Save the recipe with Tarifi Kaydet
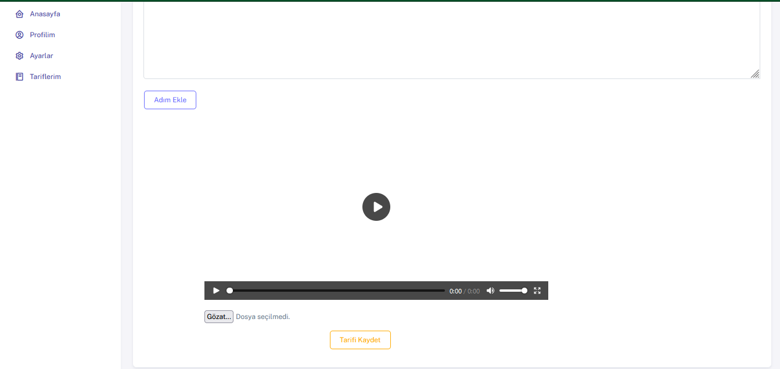 coord(360,340)
